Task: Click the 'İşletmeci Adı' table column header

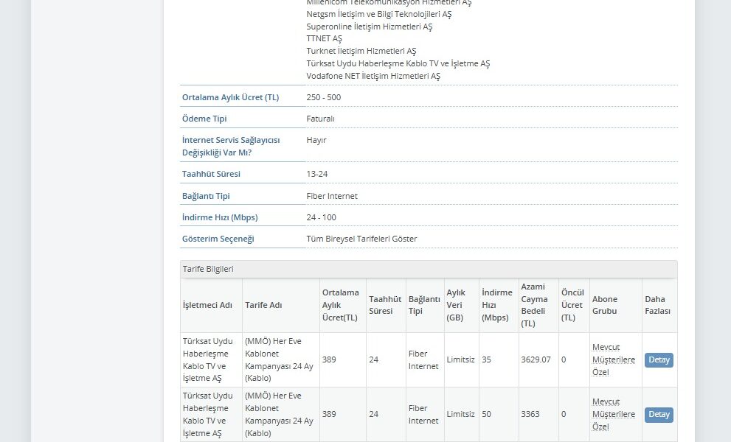Action: [207, 305]
